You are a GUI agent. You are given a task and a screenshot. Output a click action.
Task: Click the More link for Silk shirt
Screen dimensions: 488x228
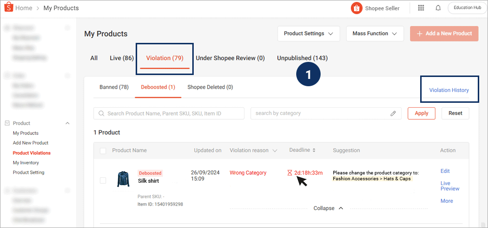point(447,201)
